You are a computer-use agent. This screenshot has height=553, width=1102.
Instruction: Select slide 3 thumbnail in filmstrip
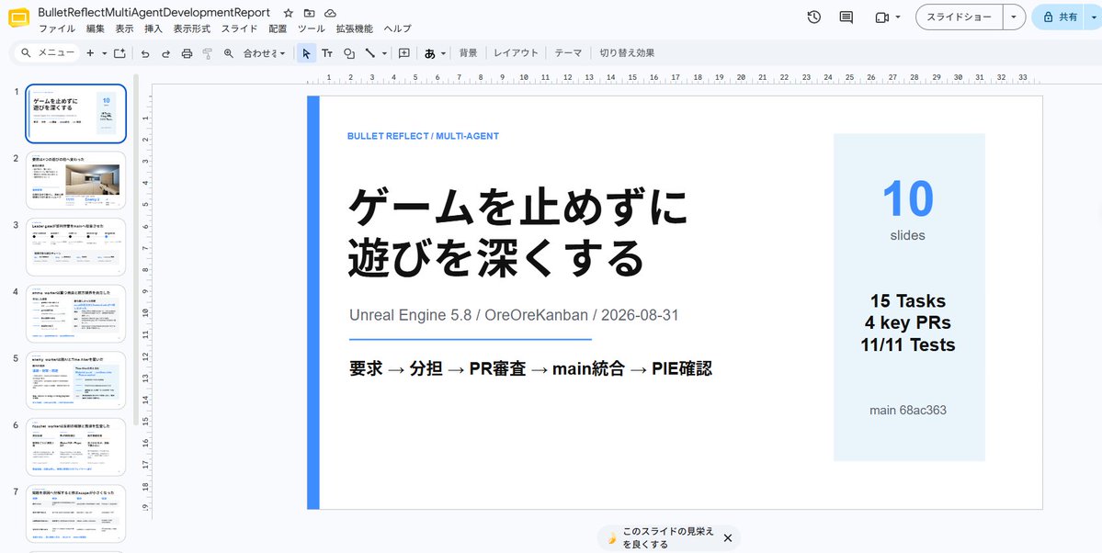point(76,247)
